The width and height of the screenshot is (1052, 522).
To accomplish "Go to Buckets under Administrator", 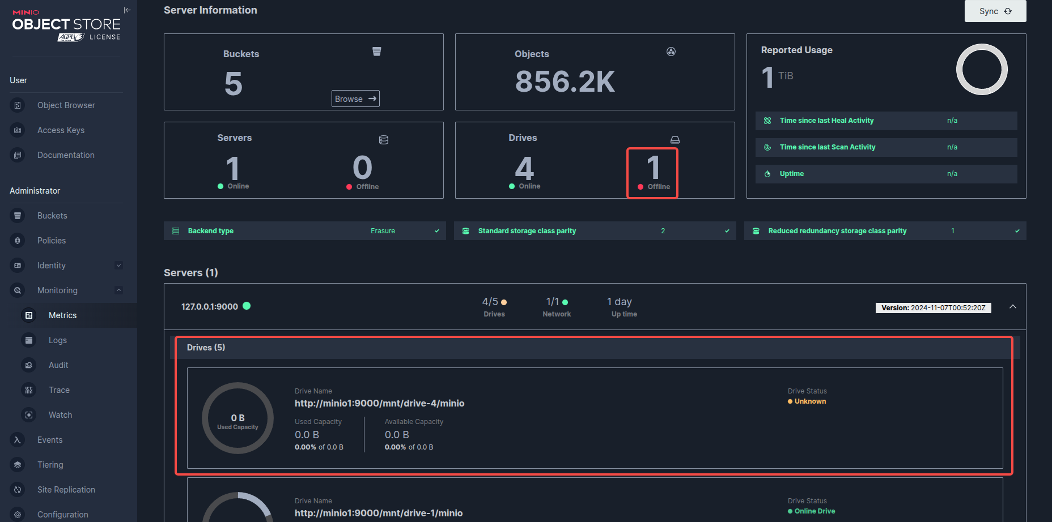I will click(52, 216).
